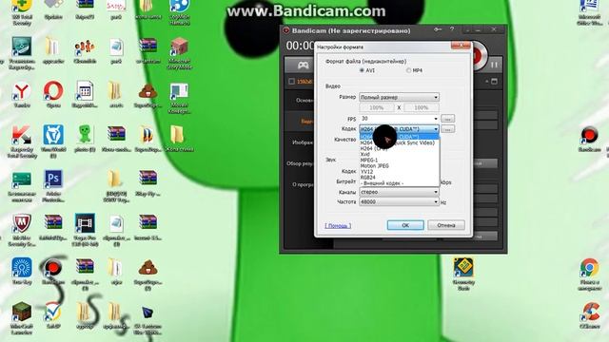Open the Help link in format dialog
Screen dimensions: 609x342
click(338, 226)
